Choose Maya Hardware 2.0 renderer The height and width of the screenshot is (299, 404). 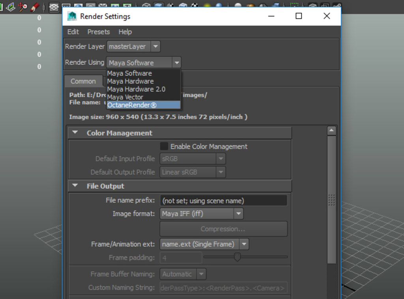click(x=144, y=90)
